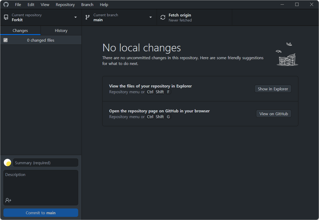
Task: Click the user avatar beside Summary
Action: tap(7, 163)
